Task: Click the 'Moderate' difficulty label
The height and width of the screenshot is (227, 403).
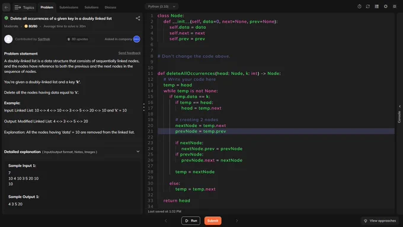Action: (x=11, y=26)
